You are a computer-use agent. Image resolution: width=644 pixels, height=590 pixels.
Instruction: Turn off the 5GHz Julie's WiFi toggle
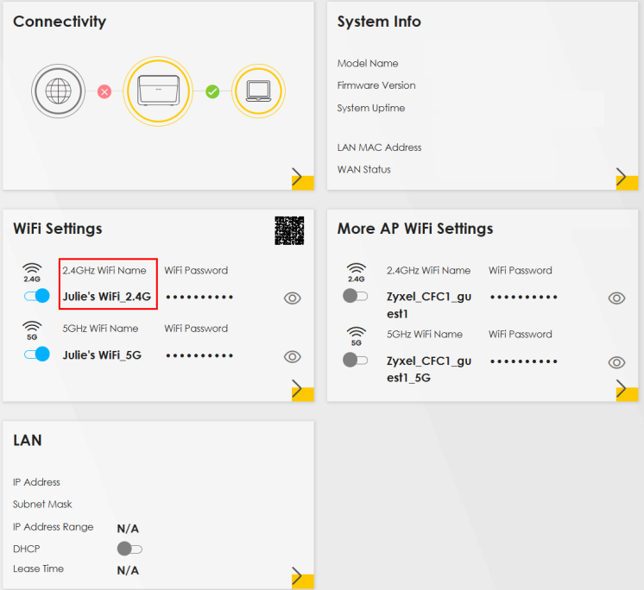pyautogui.click(x=37, y=354)
